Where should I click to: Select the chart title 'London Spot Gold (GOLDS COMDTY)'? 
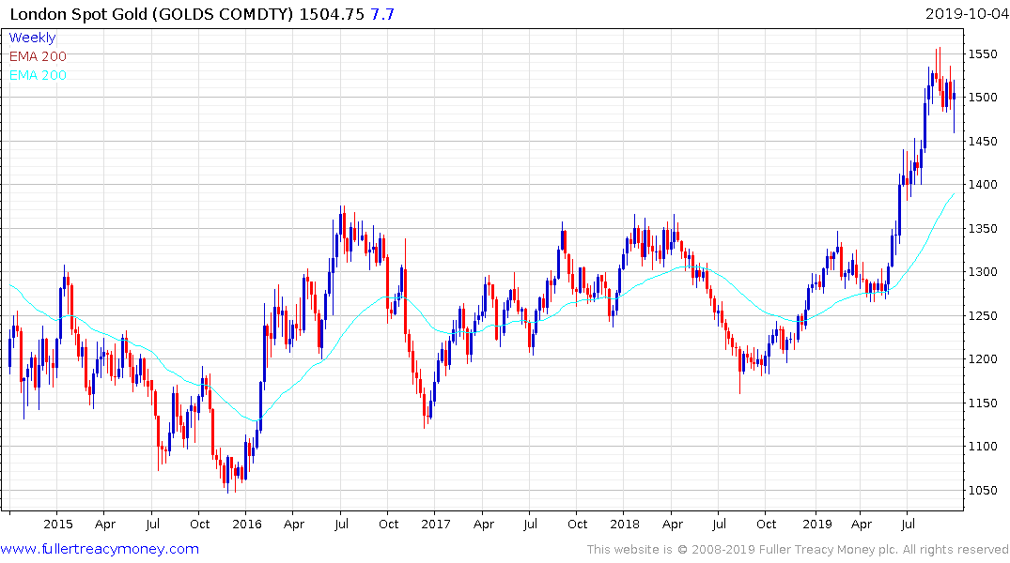[x=151, y=14]
